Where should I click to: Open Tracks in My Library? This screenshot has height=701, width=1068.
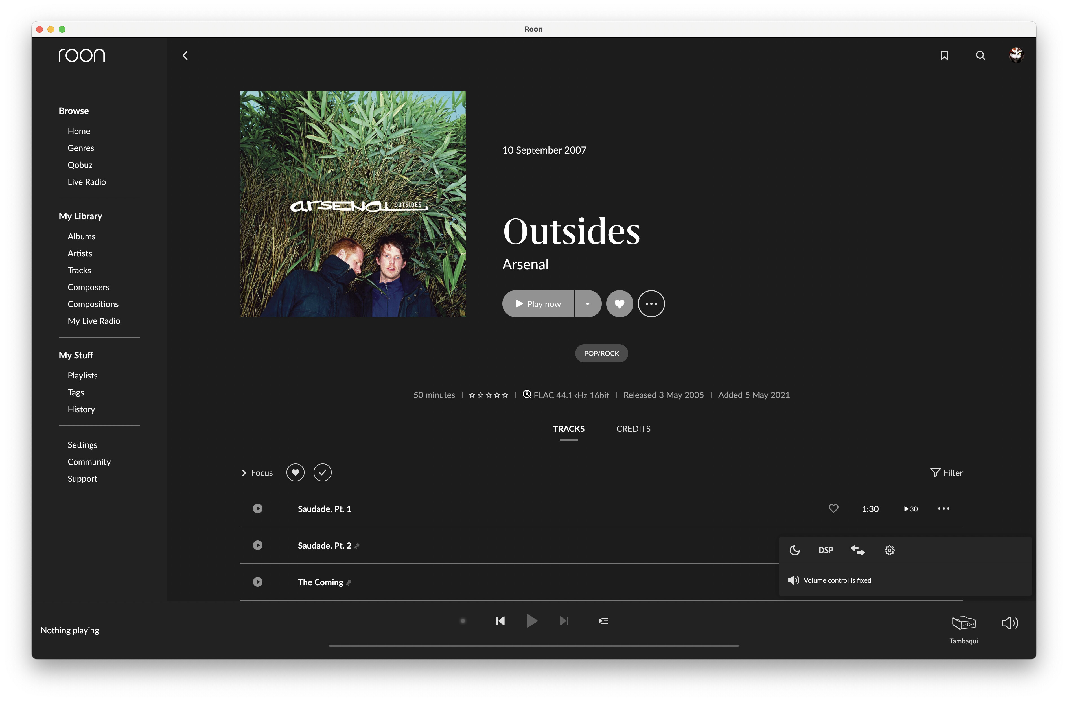pos(79,270)
